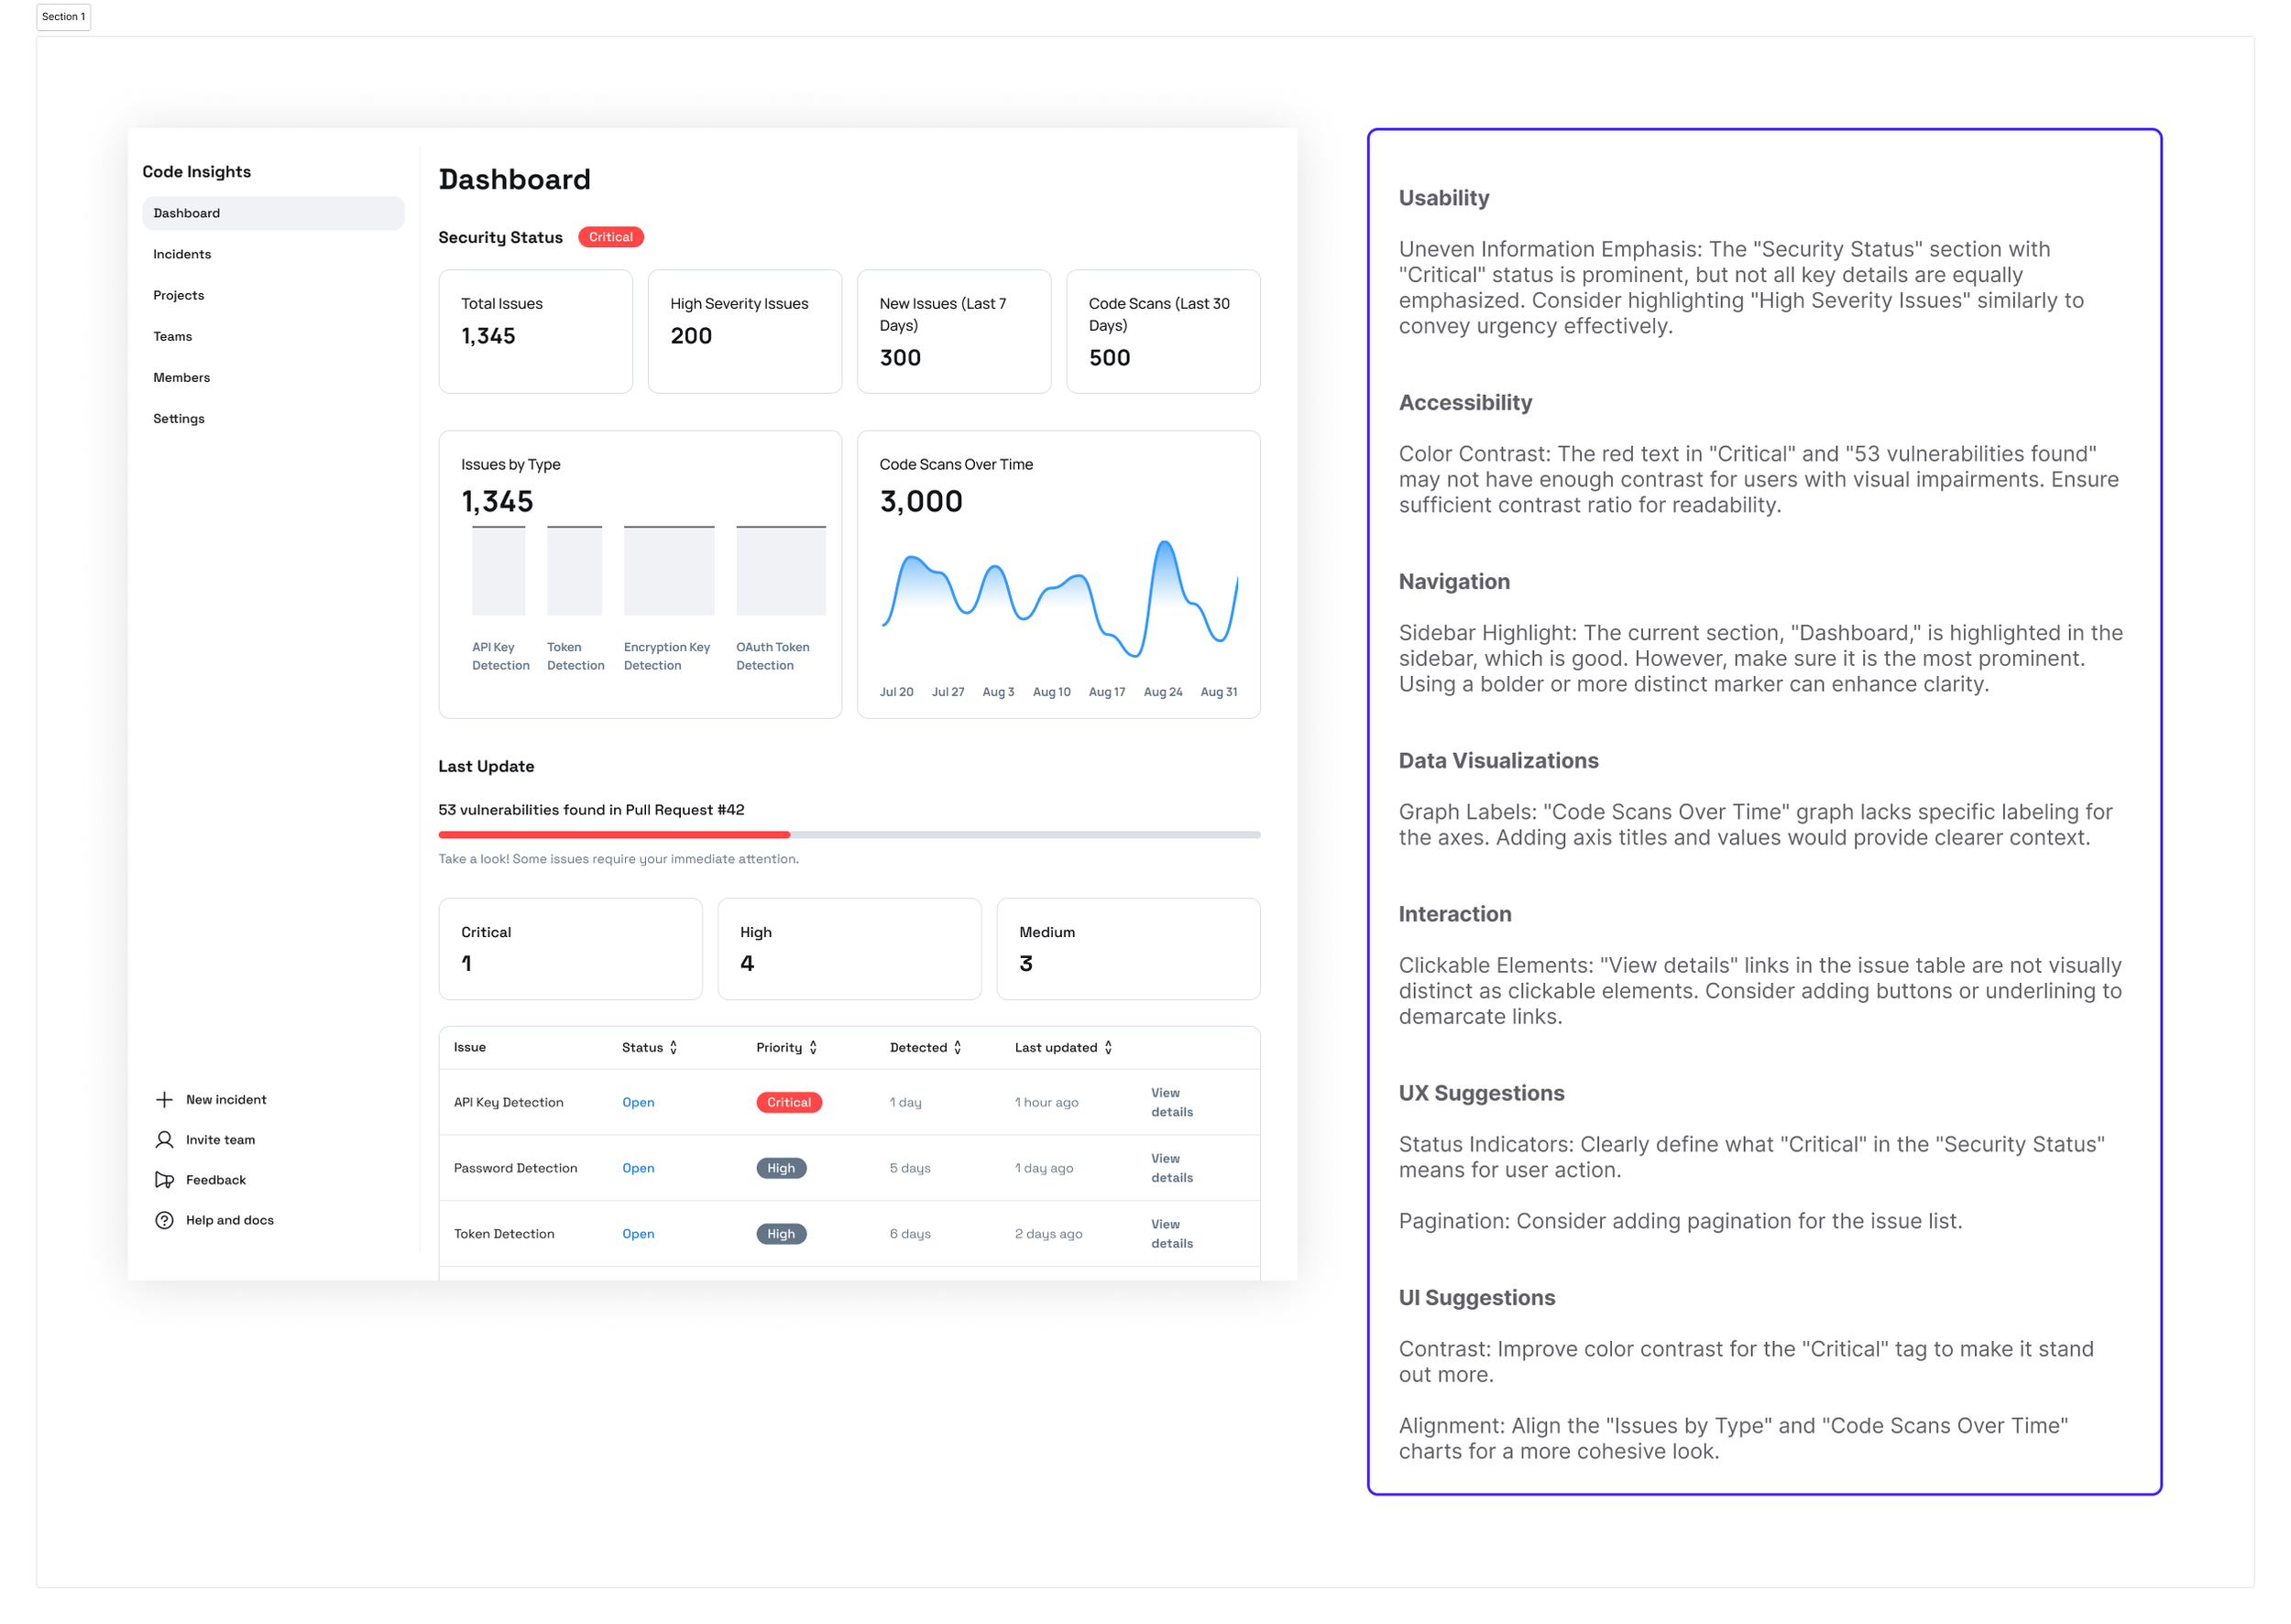View details of Token Detection issue
Screen dimensions: 2291x1624
pos(1171,1233)
